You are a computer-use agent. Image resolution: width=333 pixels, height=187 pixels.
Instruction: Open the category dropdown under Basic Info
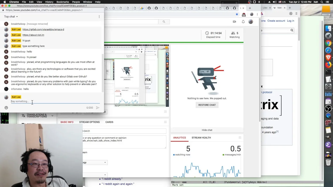tap(95, 163)
